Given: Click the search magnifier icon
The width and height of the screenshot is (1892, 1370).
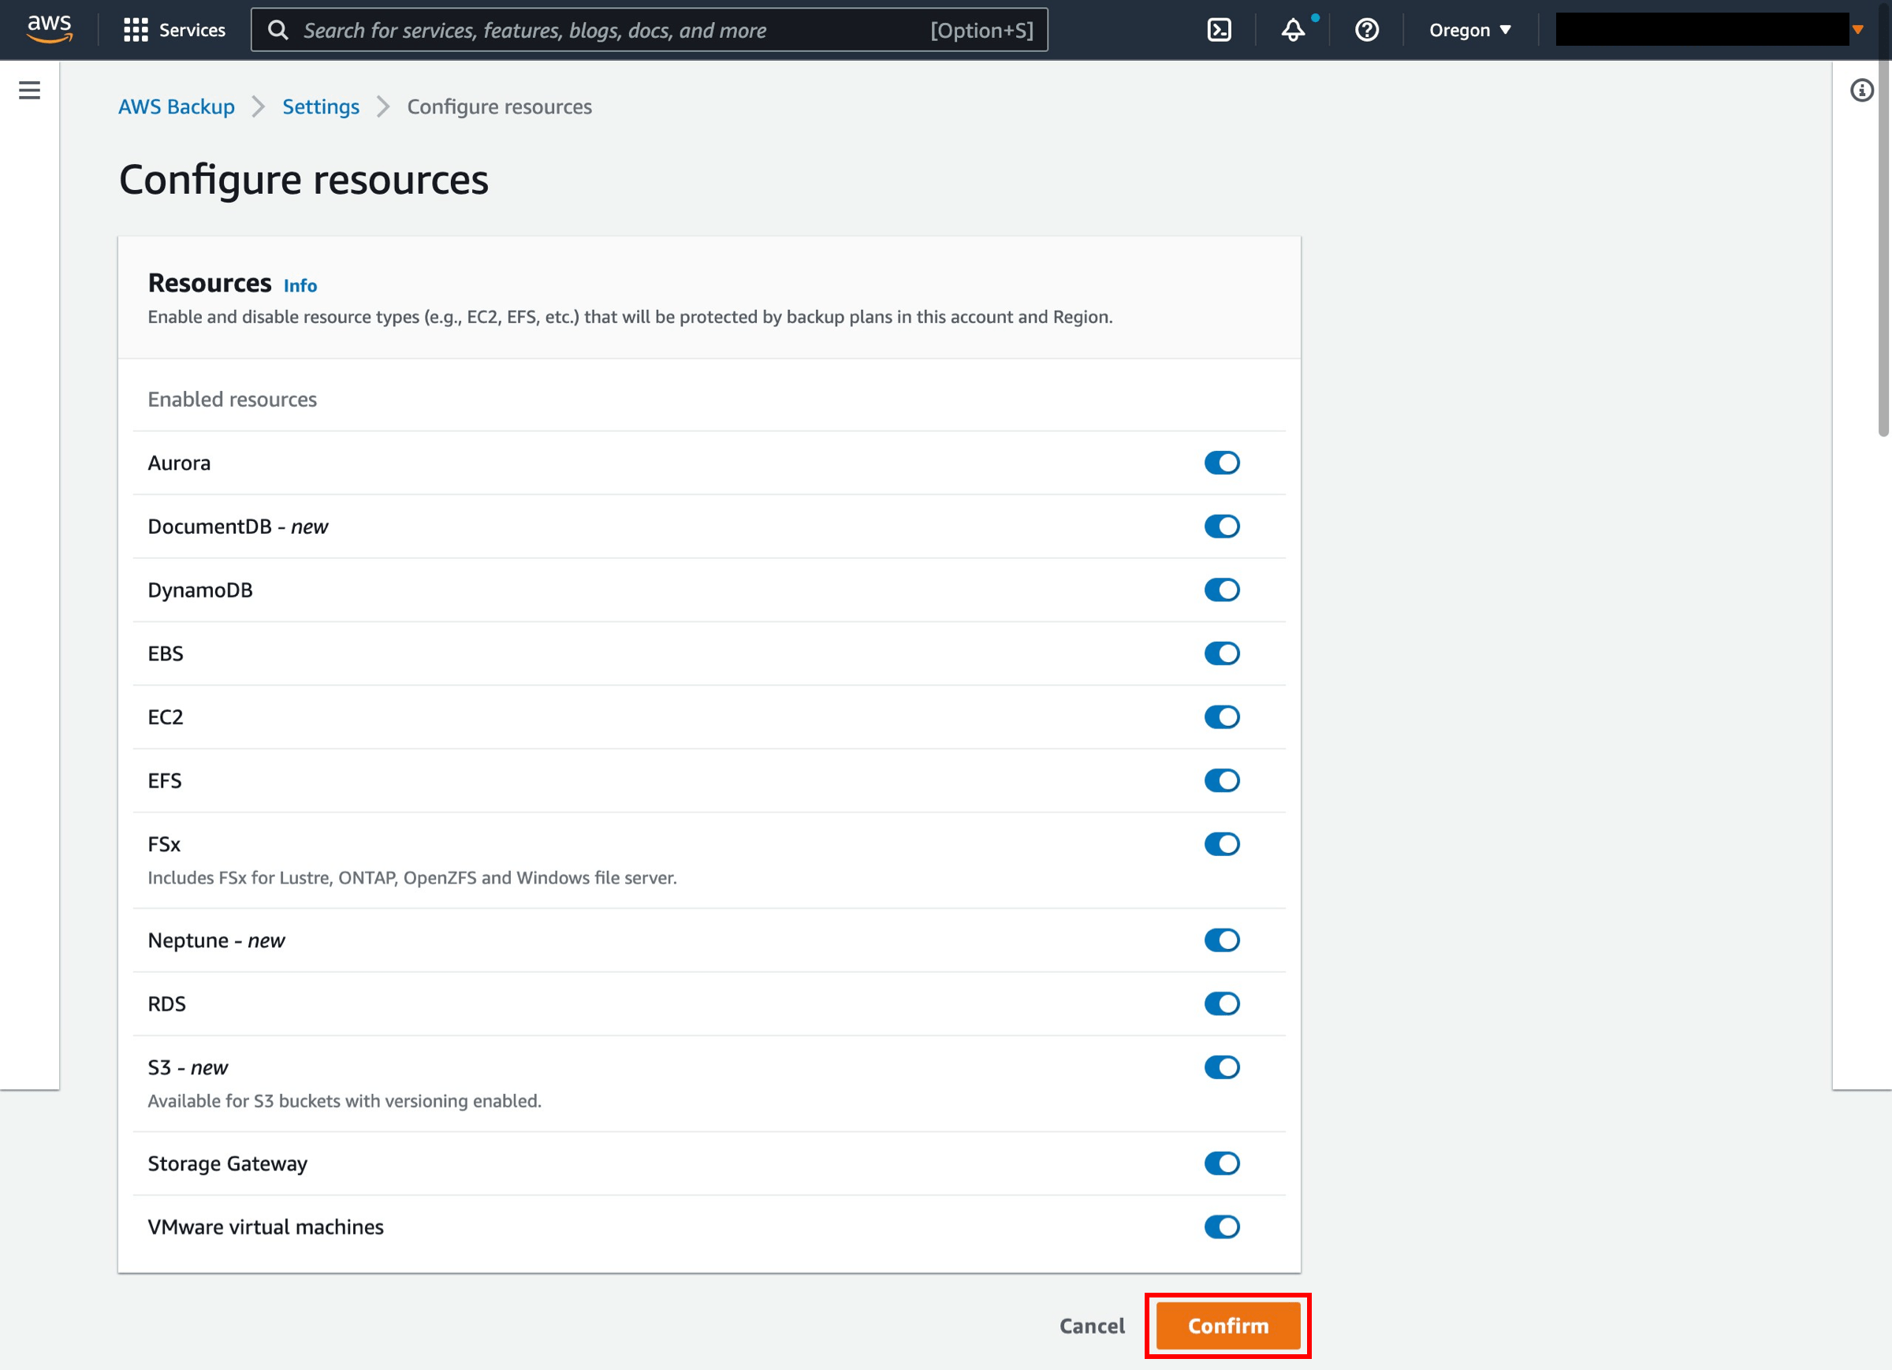Looking at the screenshot, I should 278,29.
